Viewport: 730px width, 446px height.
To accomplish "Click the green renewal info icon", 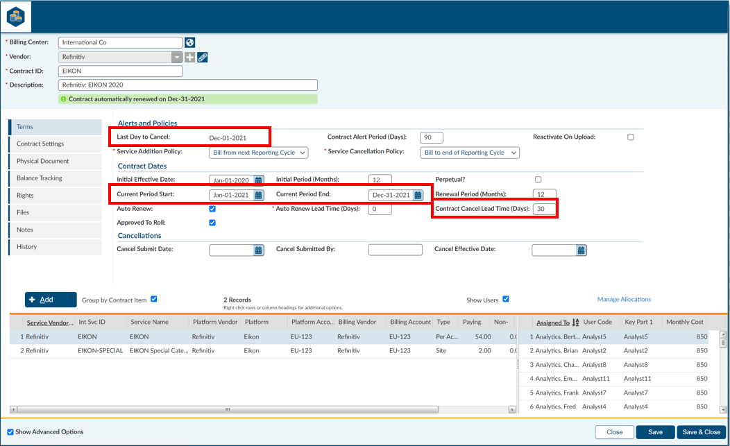I will coord(64,99).
